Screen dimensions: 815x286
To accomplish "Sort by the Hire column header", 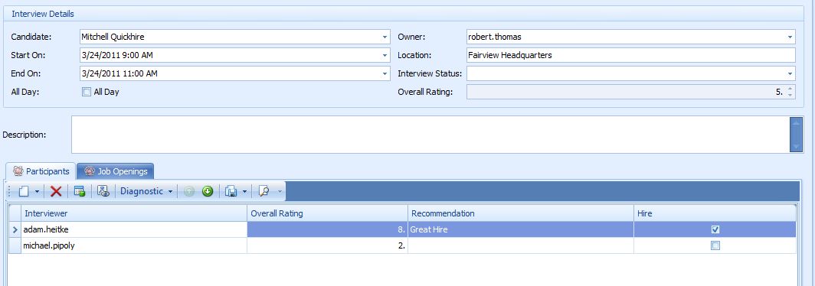I will [715, 213].
